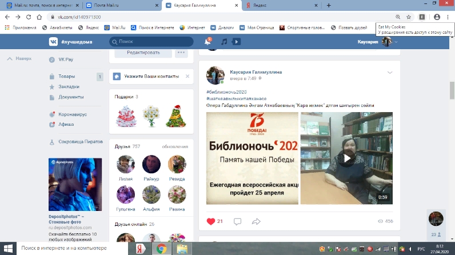Dismiss the Укажите Ваши контакты prompt

(187, 76)
